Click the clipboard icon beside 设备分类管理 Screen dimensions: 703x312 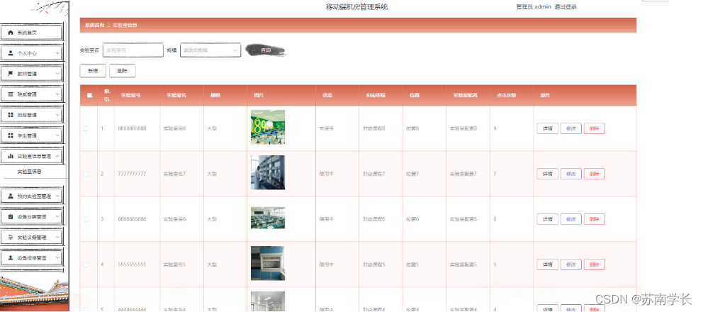click(11, 217)
